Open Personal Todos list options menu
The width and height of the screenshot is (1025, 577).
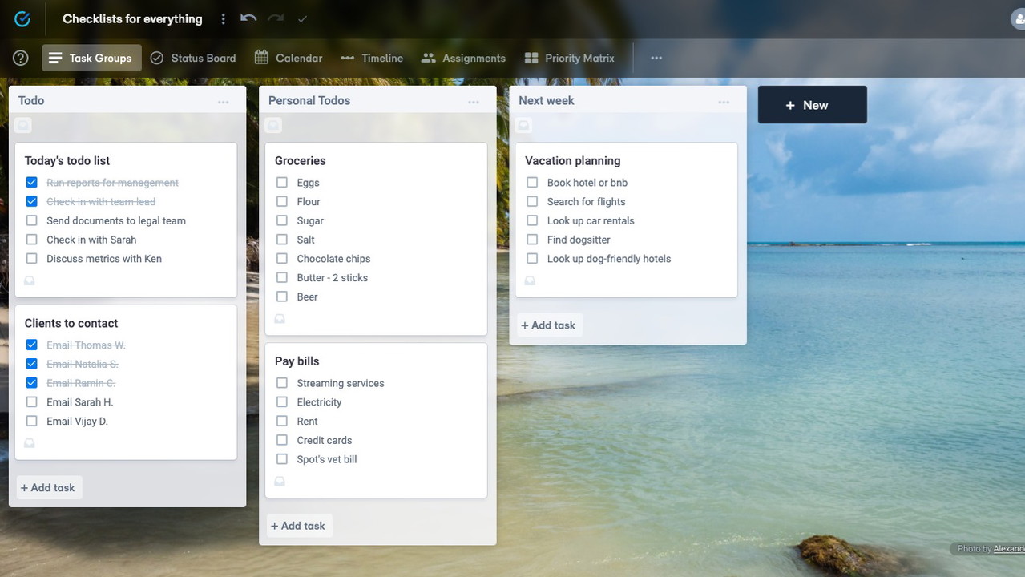(x=474, y=102)
